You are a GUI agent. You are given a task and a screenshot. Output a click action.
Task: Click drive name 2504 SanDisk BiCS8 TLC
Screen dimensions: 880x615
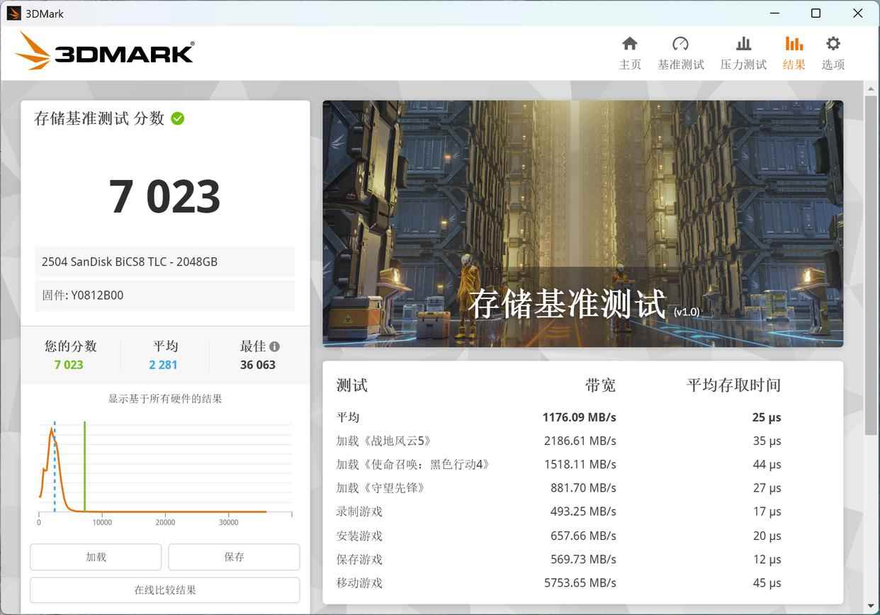130,261
